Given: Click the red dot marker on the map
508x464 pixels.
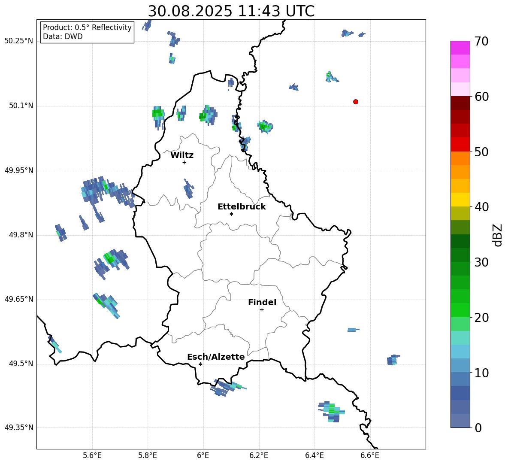Looking at the screenshot, I should click(x=356, y=102).
